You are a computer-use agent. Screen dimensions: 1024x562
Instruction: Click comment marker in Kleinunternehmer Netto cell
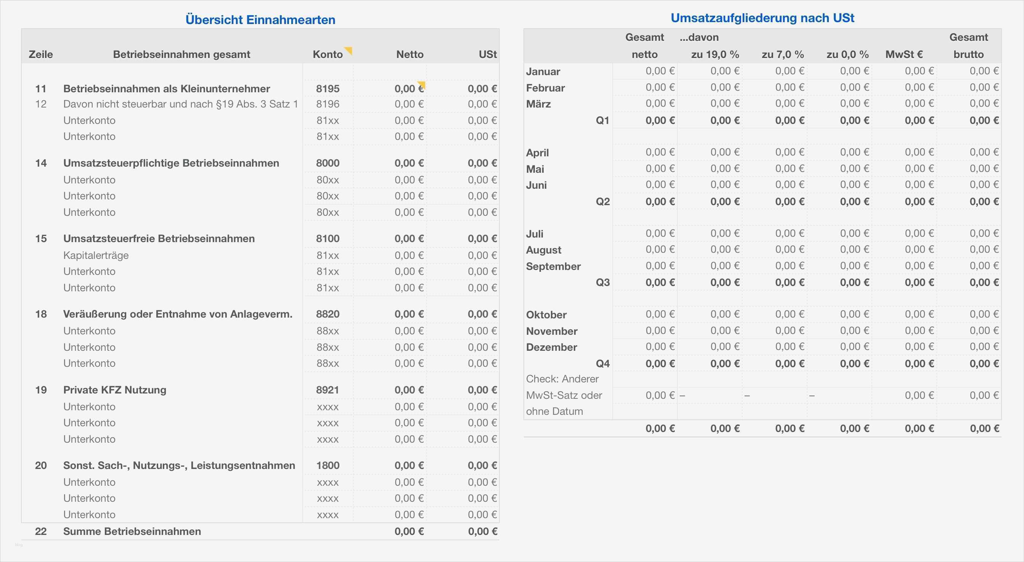tap(422, 84)
